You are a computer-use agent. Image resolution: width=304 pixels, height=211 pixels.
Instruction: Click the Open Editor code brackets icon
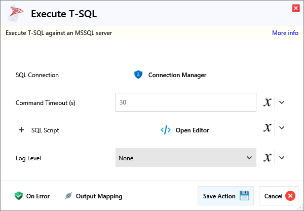[x=166, y=130]
